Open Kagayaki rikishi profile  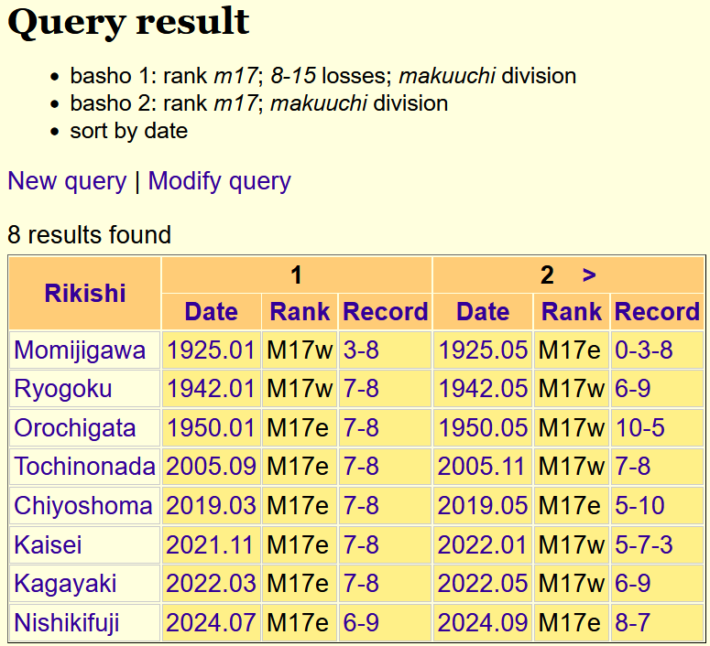tap(65, 584)
